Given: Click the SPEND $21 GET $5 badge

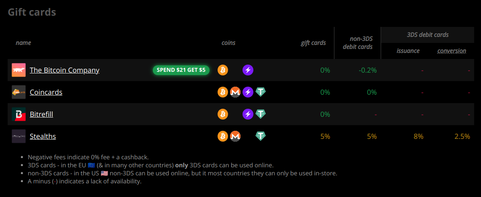Looking at the screenshot, I should [x=181, y=70].
